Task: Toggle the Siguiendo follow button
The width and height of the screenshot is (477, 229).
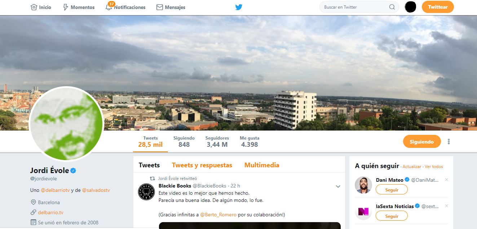Action: pyautogui.click(x=421, y=142)
